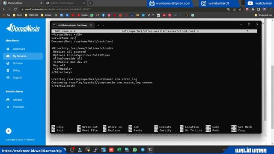The image size is (274, 154).
Task: Switch to the Index of server releases tab
Action: [x=66, y=3]
